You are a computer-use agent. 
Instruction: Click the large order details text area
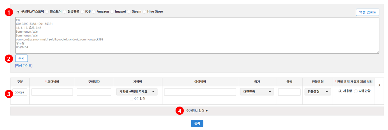[x=197, y=35]
